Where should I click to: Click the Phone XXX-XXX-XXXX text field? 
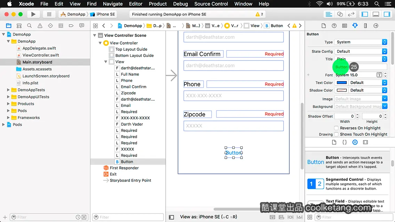coord(234,96)
